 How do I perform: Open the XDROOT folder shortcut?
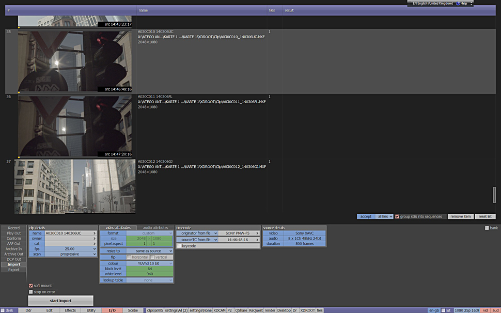[x=307, y=310]
